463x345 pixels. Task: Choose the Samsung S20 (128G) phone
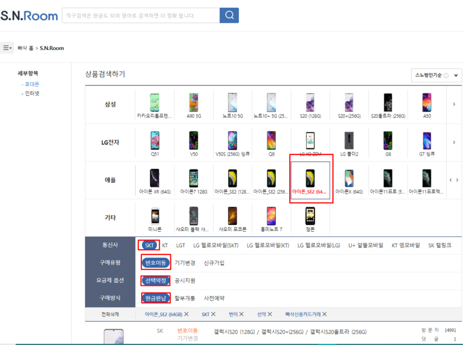(x=310, y=106)
